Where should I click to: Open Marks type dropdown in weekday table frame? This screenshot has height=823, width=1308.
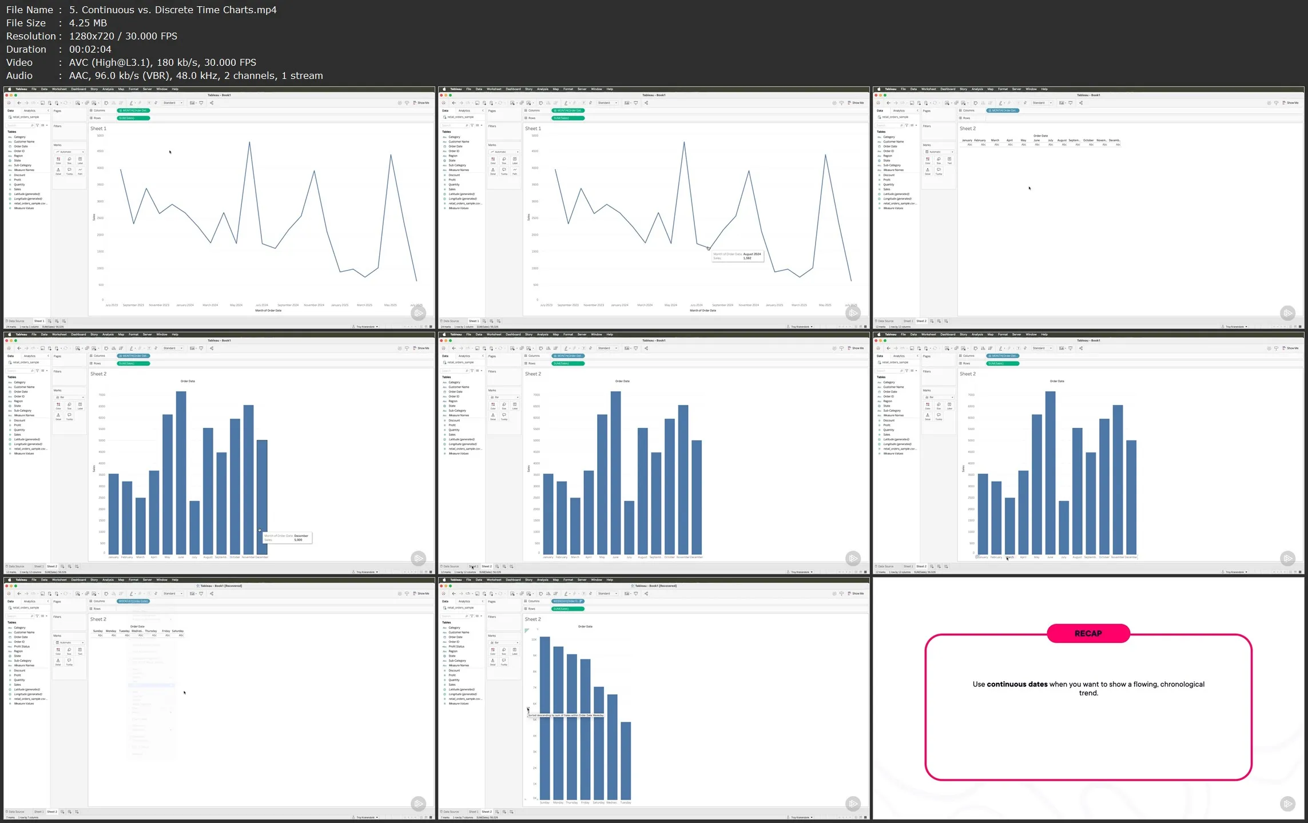coord(70,642)
